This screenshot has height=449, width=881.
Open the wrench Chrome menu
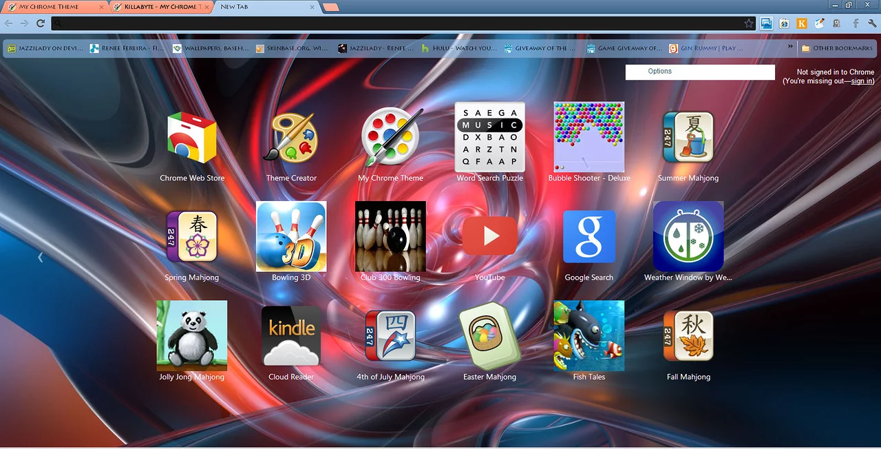click(872, 23)
